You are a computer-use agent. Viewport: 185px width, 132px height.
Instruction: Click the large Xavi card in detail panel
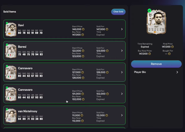156,22
